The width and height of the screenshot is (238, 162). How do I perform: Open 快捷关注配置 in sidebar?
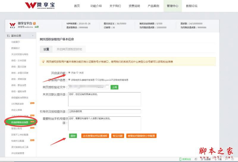coord(18,141)
